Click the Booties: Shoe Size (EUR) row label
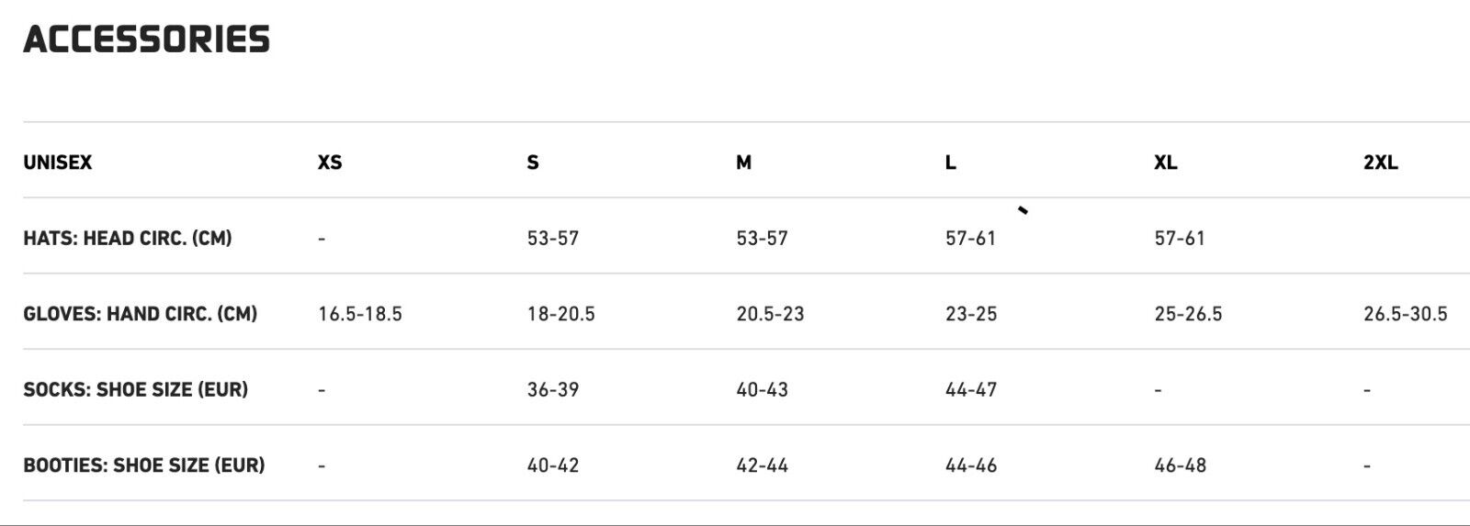This screenshot has height=526, width=1470. click(144, 465)
